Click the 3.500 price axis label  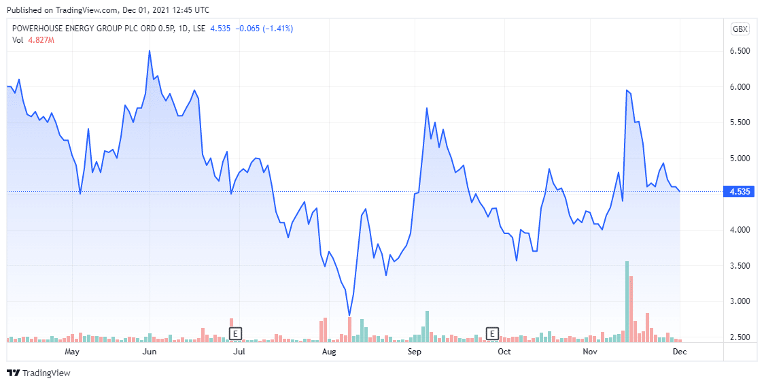click(739, 265)
